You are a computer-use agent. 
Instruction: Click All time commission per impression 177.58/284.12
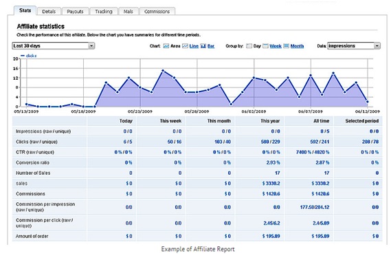click(x=315, y=207)
